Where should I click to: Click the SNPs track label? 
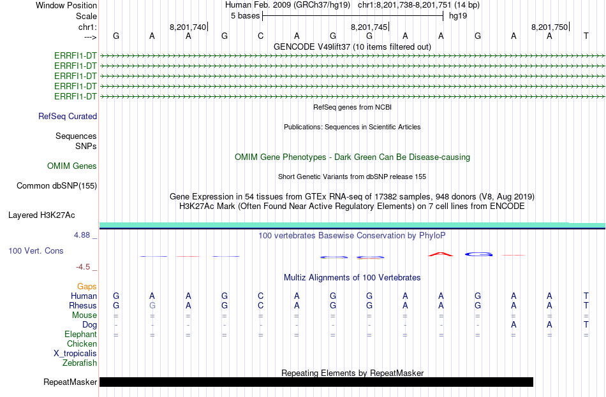pyautogui.click(x=86, y=147)
